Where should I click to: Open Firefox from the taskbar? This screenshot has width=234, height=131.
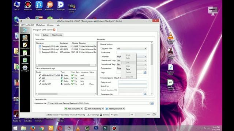point(33,128)
